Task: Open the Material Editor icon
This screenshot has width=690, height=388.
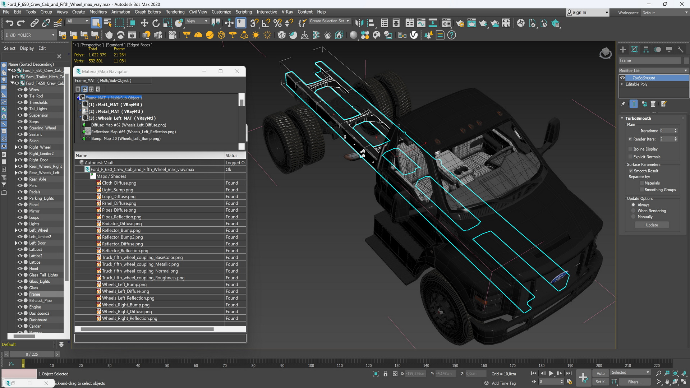Action: [446, 23]
